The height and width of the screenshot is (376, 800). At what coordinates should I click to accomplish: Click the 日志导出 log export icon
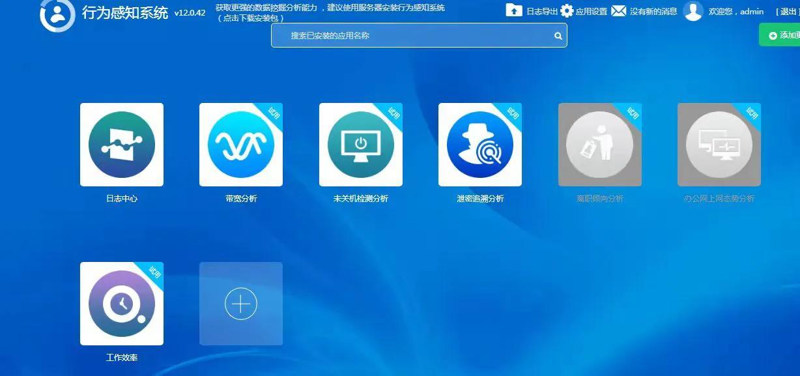click(x=514, y=10)
